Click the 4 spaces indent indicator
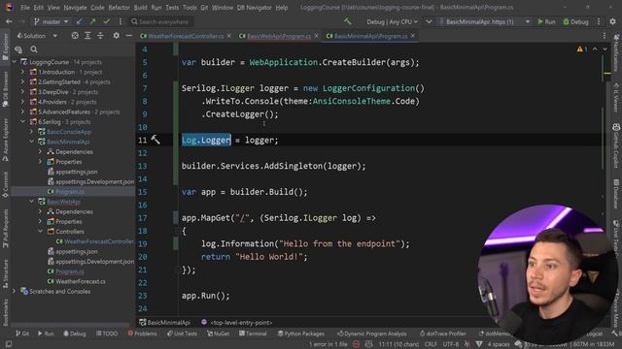622x349 pixels. [x=499, y=344]
